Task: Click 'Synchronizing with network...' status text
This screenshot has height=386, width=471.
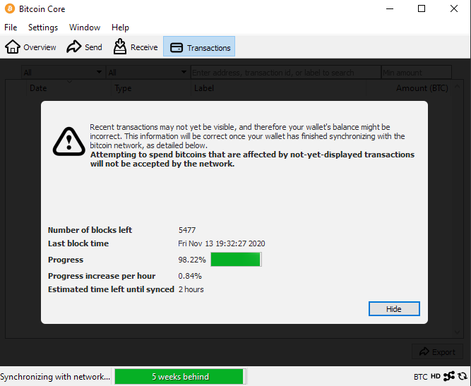Action: click(x=55, y=377)
